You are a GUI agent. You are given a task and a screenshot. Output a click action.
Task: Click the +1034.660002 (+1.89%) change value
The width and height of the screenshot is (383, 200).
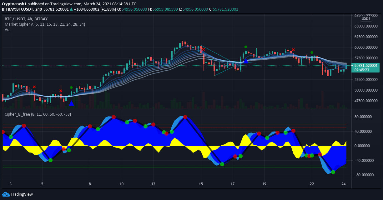95,9
